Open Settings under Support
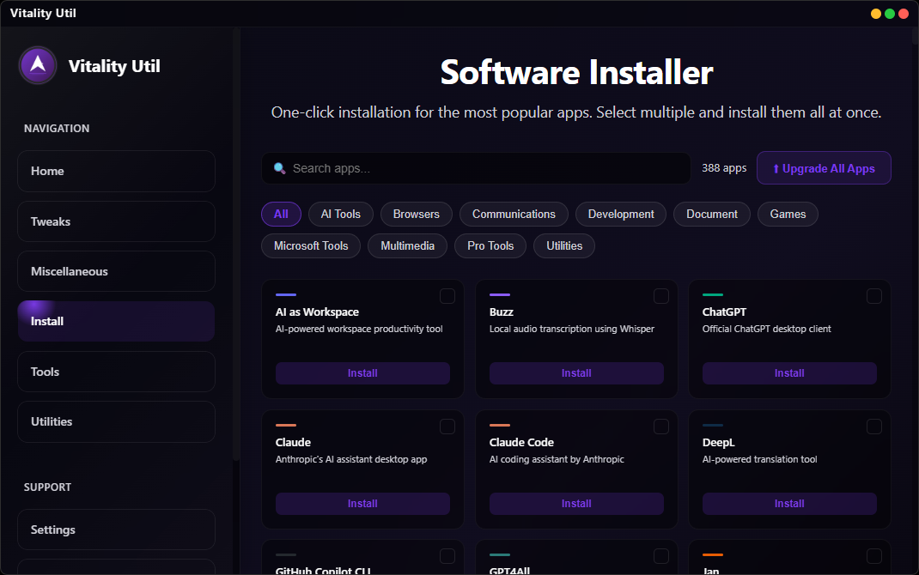The image size is (919, 575). coord(116,530)
